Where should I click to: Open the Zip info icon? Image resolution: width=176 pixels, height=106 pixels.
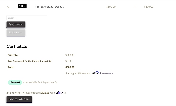point(65,93)
